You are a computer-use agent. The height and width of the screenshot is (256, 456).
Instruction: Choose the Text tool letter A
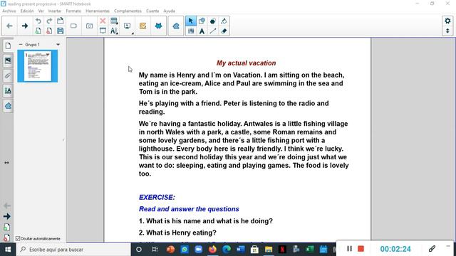tap(202, 31)
